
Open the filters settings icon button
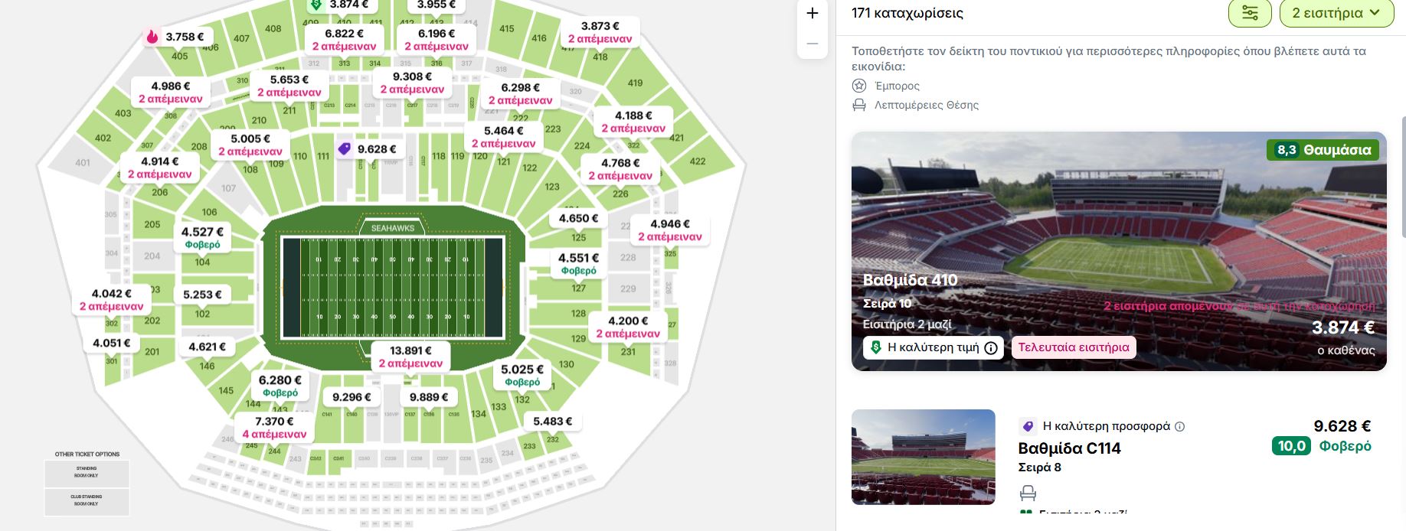click(x=1250, y=13)
